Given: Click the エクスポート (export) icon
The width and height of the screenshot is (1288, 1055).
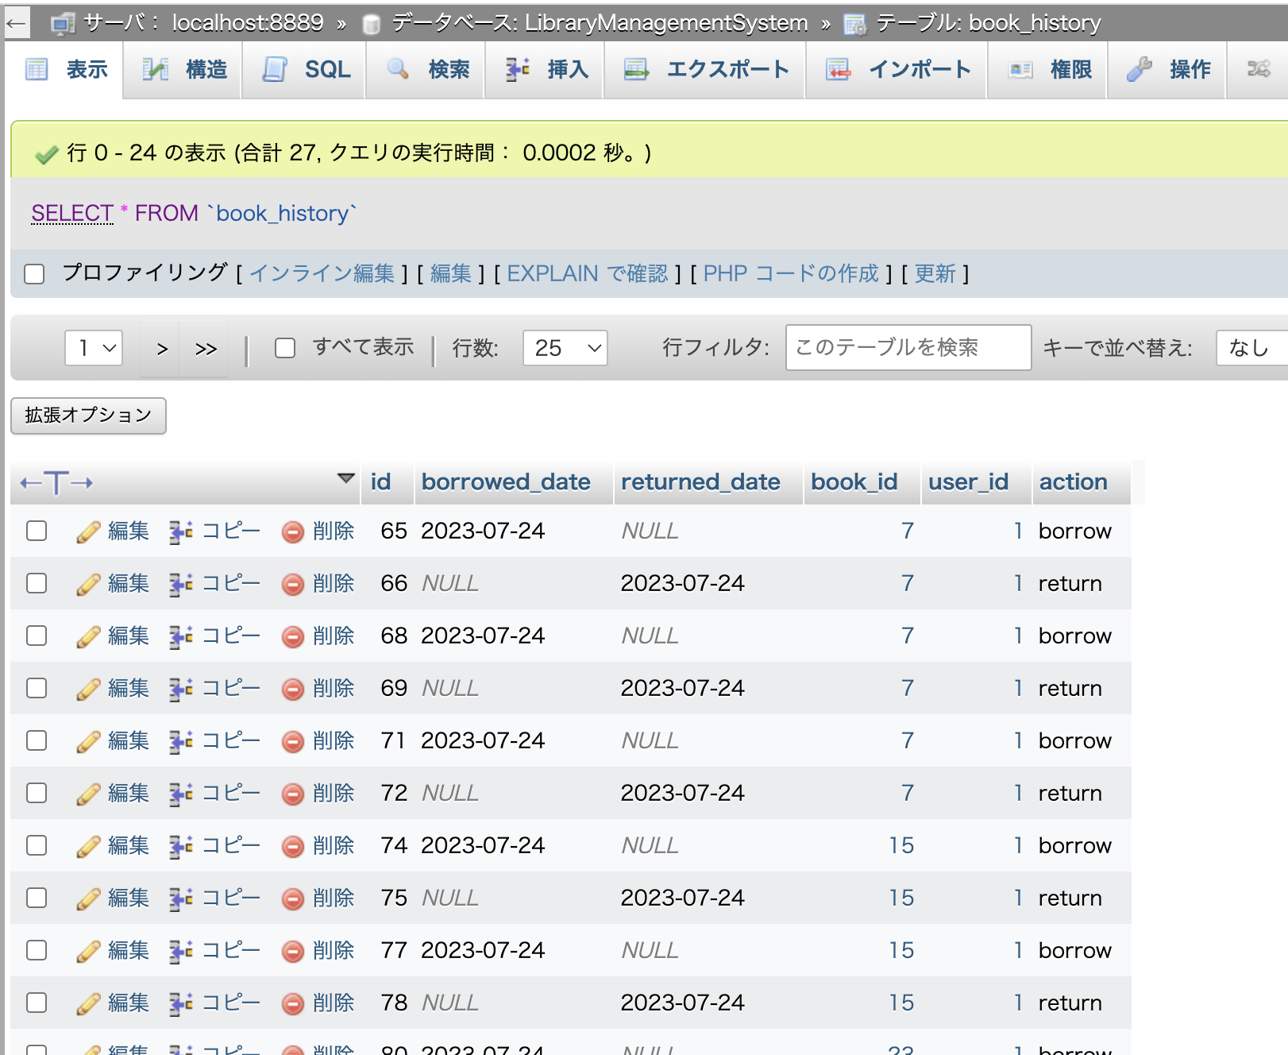Looking at the screenshot, I should coord(634,70).
